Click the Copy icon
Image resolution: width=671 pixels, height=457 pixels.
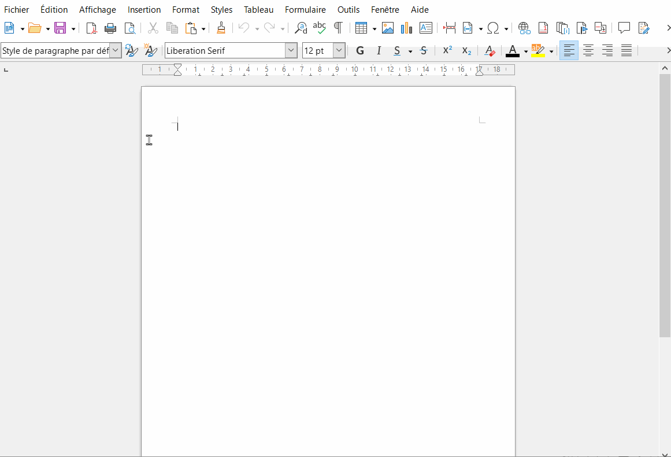[x=172, y=28]
